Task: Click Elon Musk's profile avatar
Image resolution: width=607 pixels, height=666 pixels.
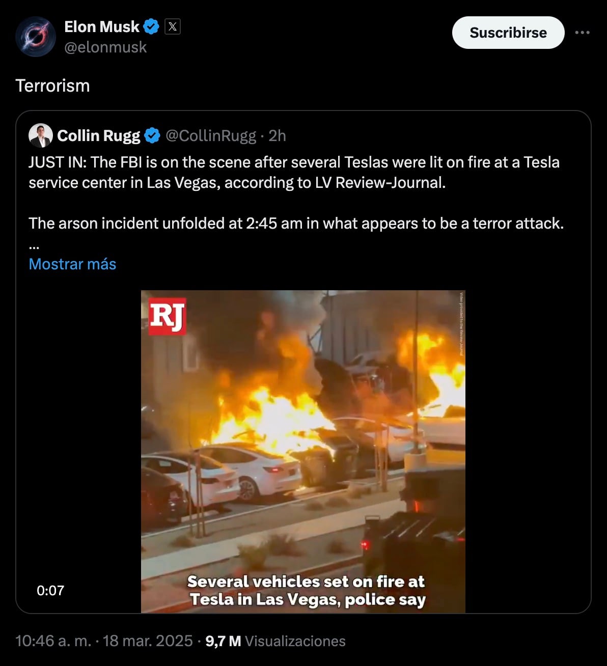Action: pos(35,37)
